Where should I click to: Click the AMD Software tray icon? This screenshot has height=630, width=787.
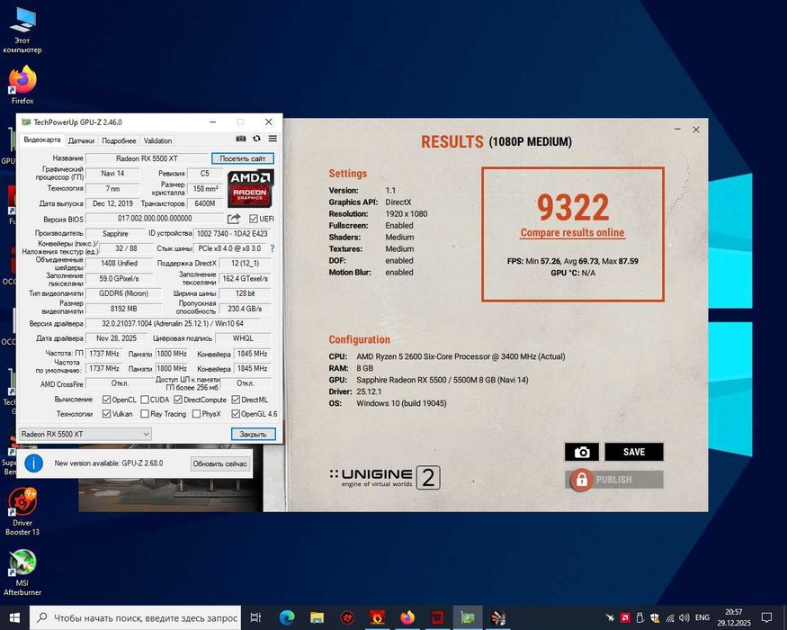625,617
